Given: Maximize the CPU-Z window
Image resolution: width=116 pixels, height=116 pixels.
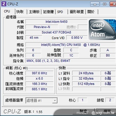Looking at the screenshot, I should tap(104, 4).
